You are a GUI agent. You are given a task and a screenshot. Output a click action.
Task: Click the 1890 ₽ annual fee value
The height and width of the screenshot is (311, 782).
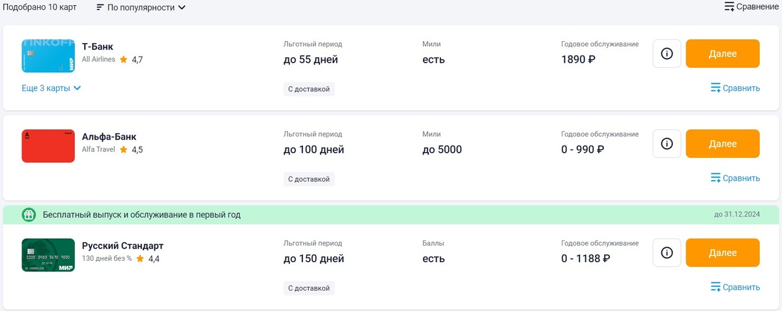coord(579,59)
